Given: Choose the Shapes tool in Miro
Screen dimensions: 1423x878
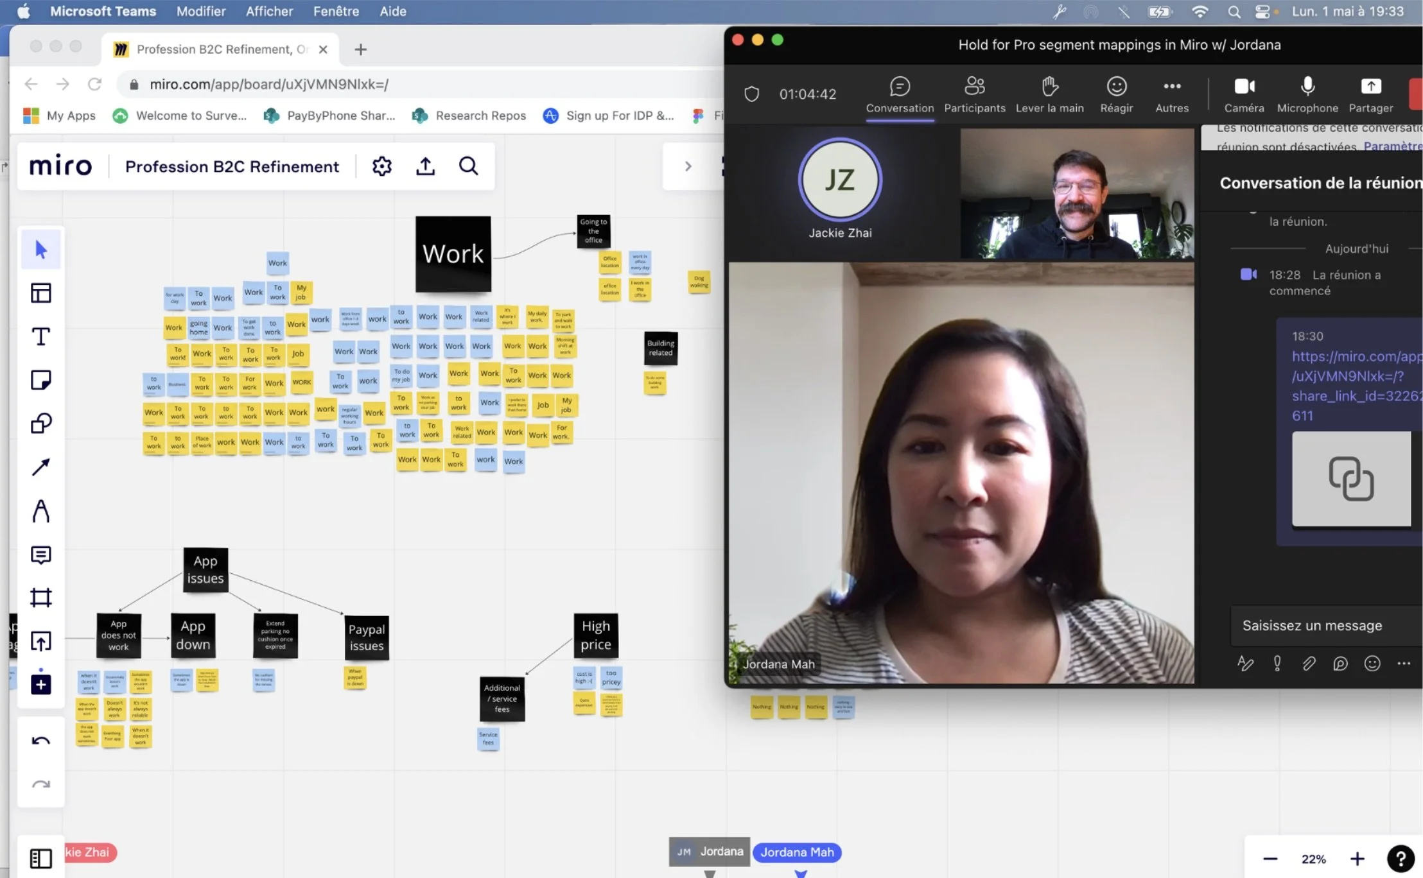Looking at the screenshot, I should click(x=41, y=423).
